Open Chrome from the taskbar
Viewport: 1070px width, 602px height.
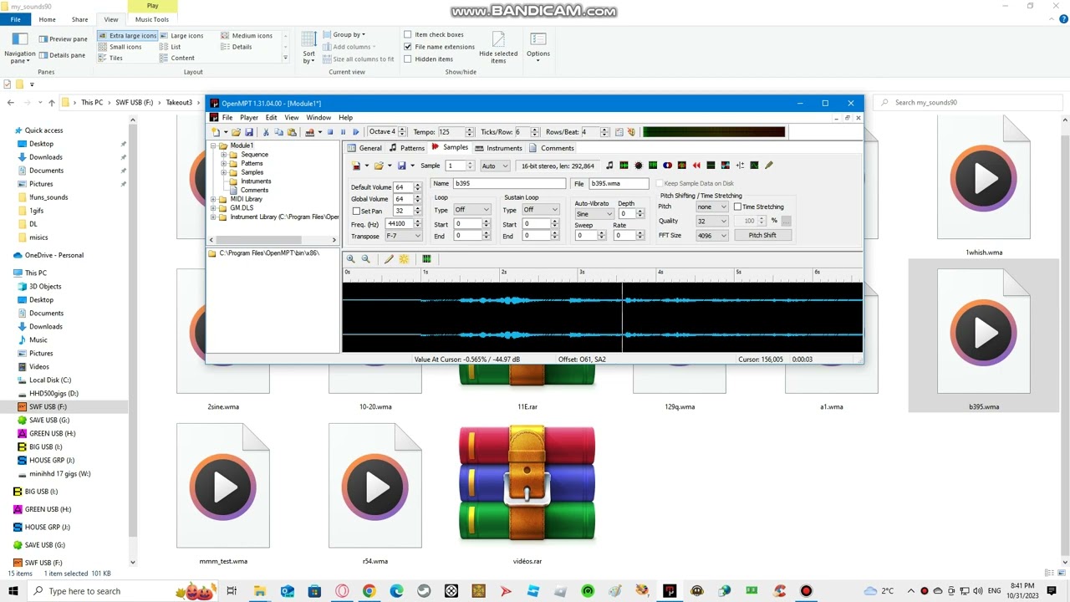pos(369,591)
